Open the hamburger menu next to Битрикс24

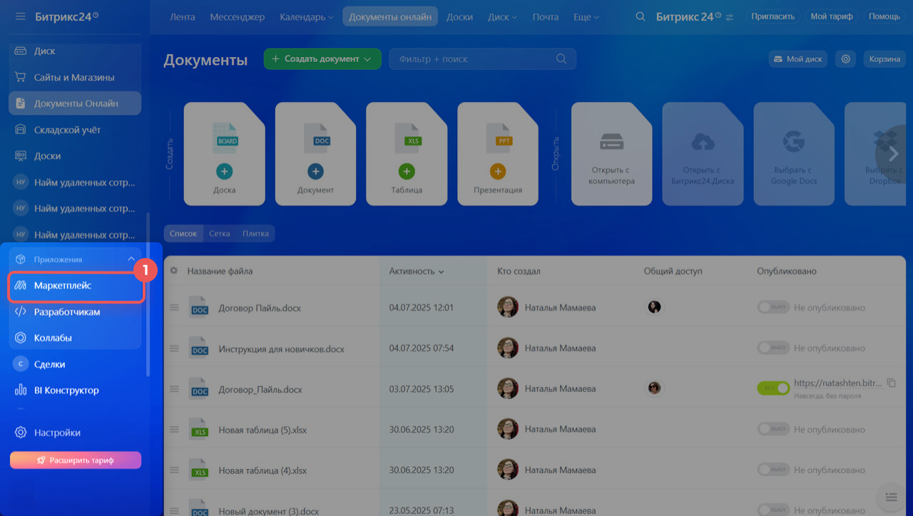(20, 16)
